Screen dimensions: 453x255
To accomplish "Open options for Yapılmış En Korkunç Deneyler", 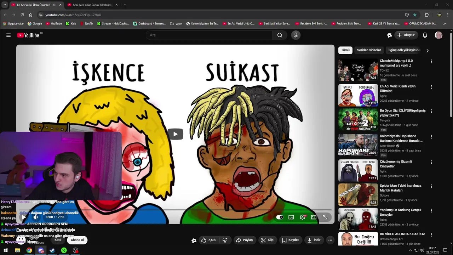I will [x=431, y=211].
